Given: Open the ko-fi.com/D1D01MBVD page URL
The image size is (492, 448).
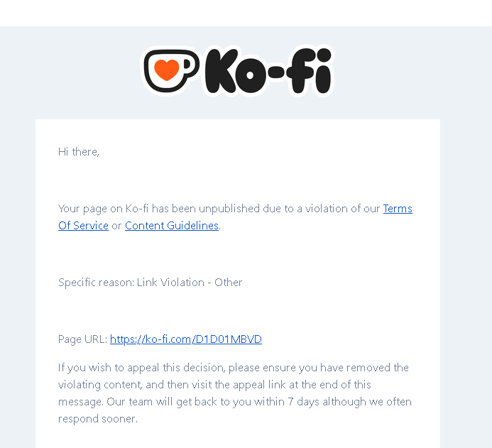Looking at the screenshot, I should pyautogui.click(x=186, y=339).
